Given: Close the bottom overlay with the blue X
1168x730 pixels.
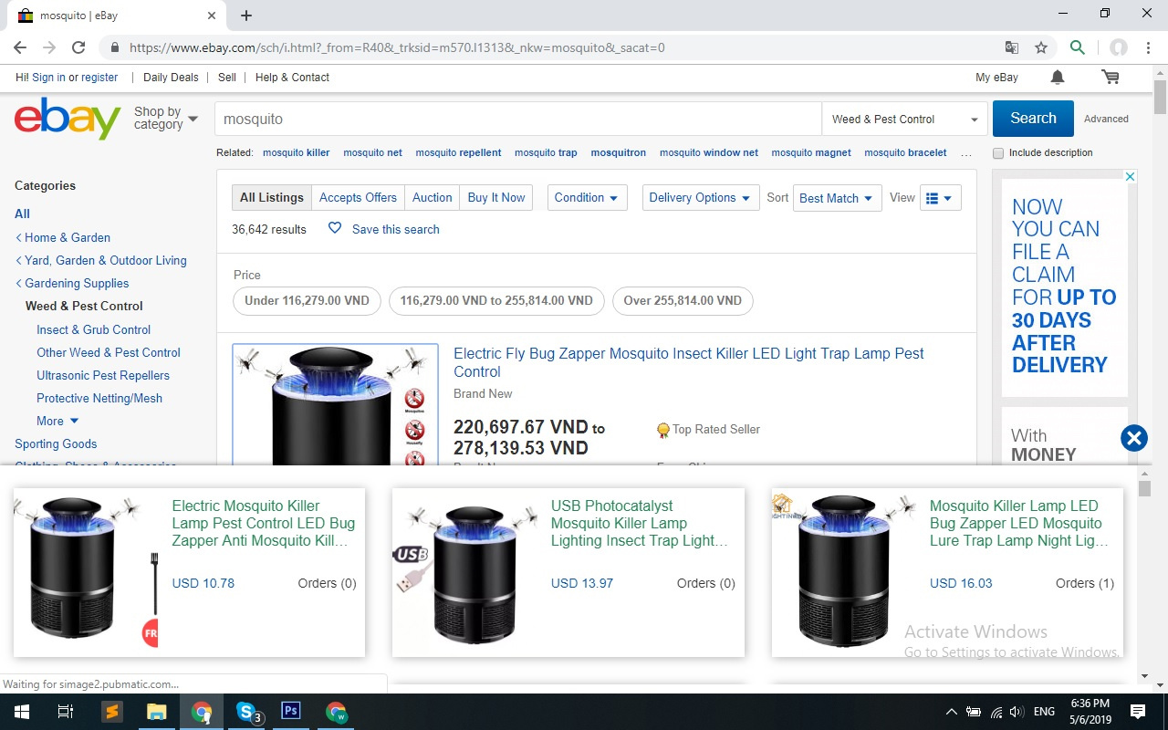Looking at the screenshot, I should (1134, 439).
